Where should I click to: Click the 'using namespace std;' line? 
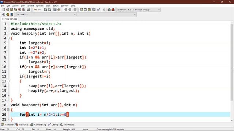(33, 28)
